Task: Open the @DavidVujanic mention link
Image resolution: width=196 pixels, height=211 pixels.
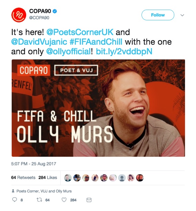Action: pos(39,42)
